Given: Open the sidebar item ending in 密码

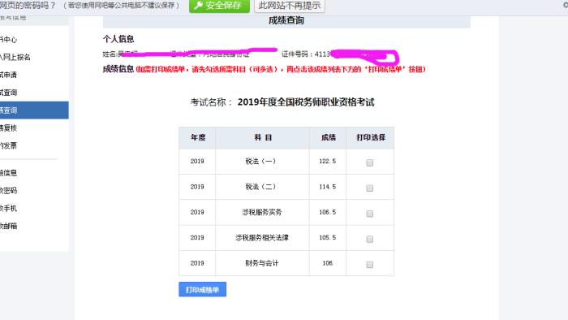Looking at the screenshot, I should (9, 191).
